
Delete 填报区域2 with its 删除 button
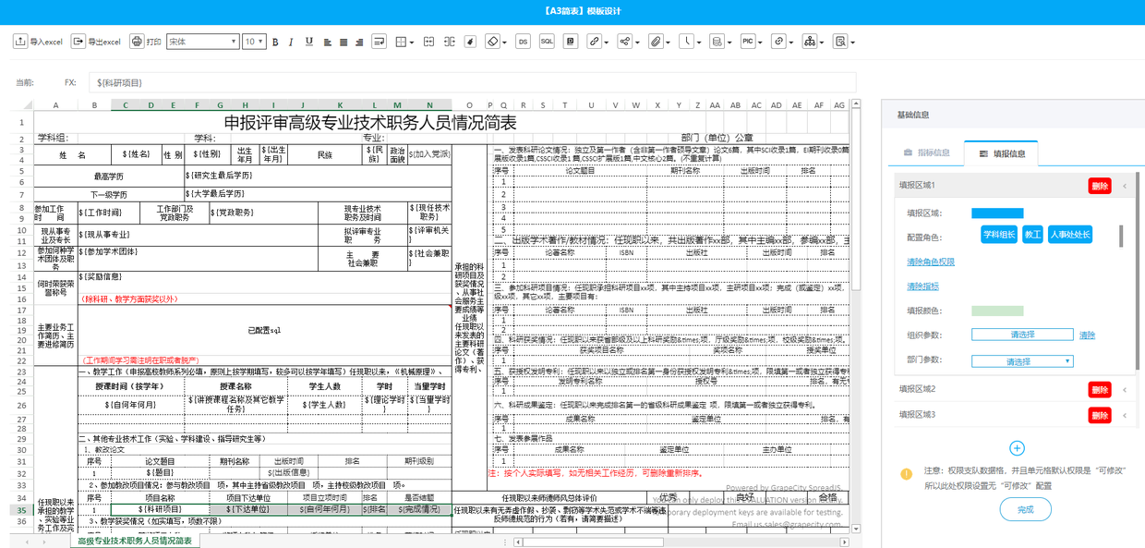(x=1100, y=390)
